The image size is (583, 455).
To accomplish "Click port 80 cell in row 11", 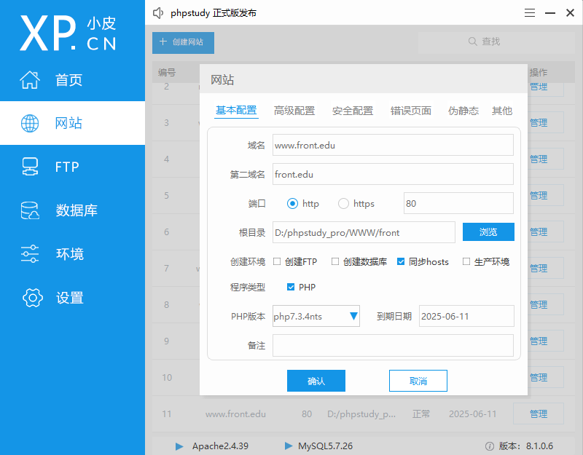I will tap(307, 414).
